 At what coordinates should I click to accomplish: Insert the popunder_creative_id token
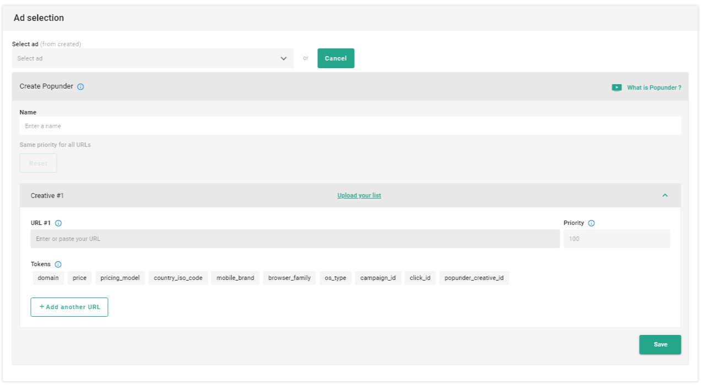474,278
